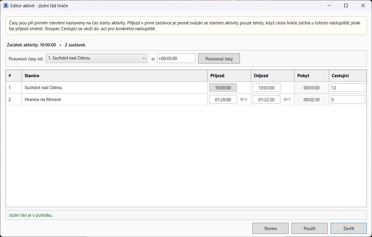Click the Posunout časy button
The image size is (372, 237).
point(219,59)
